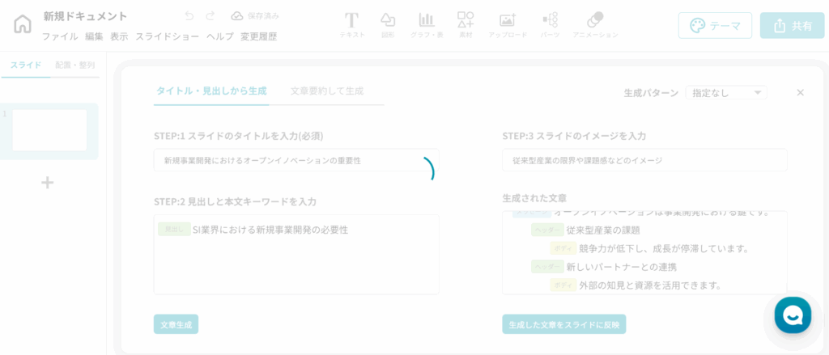Open the 表示 menu
The image size is (829, 355).
(x=120, y=36)
